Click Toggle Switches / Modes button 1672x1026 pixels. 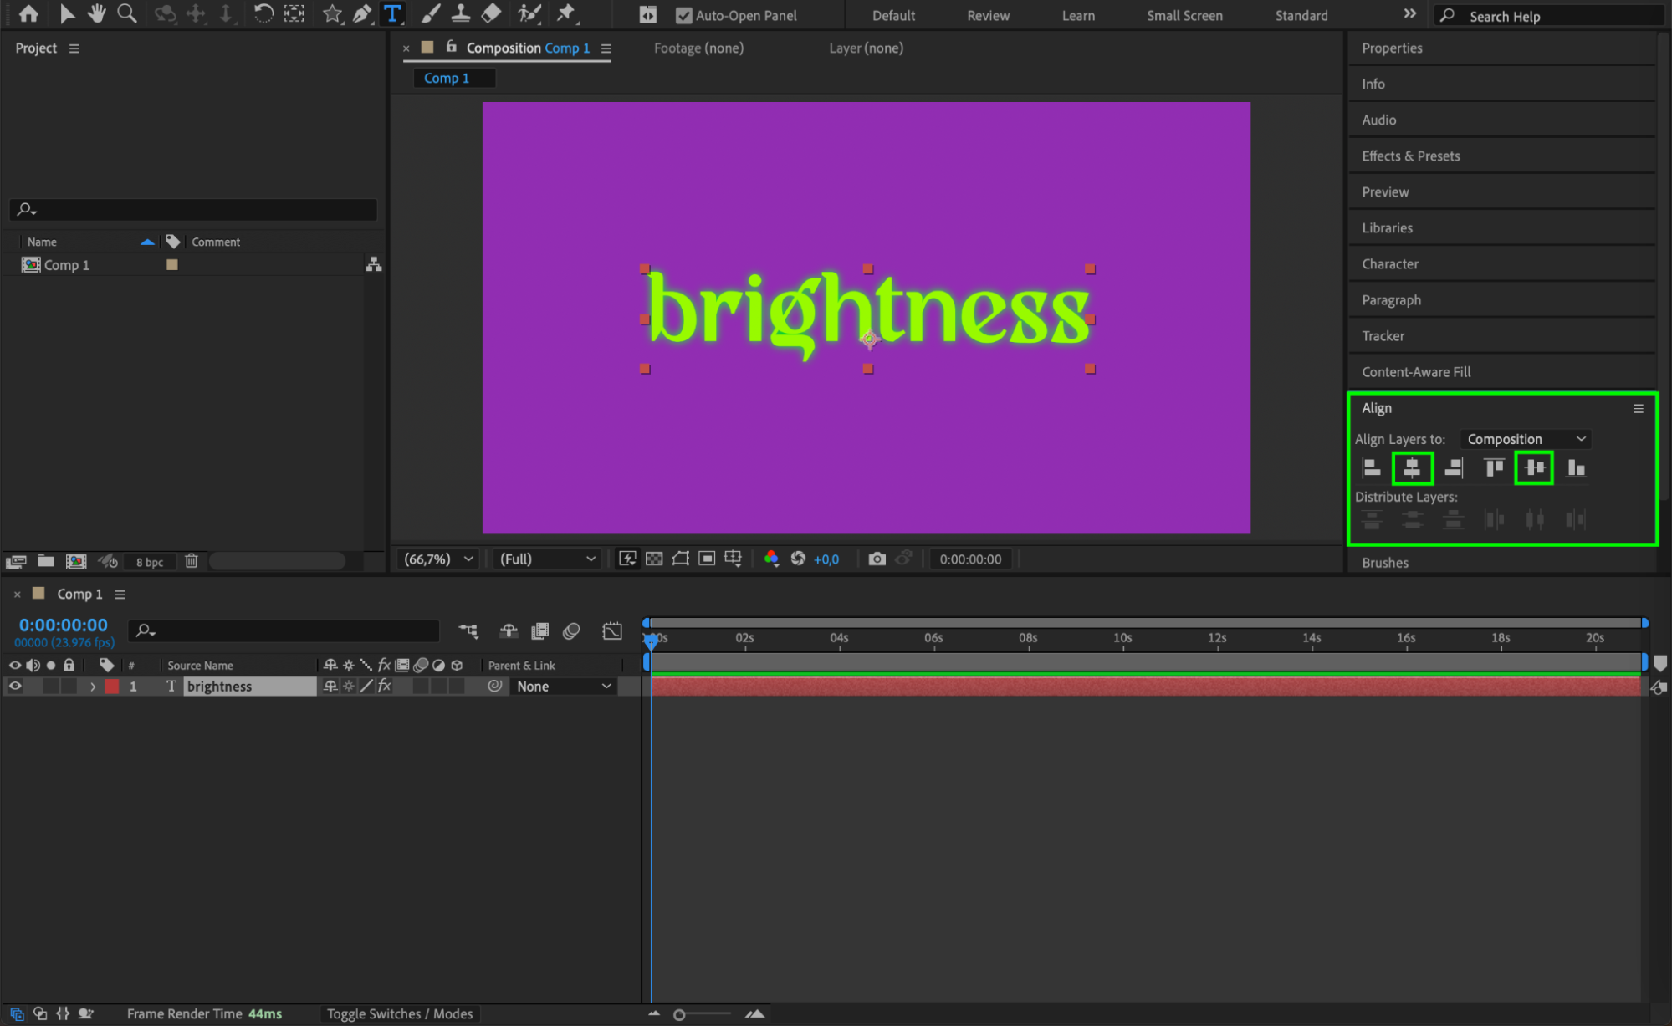[399, 1013]
